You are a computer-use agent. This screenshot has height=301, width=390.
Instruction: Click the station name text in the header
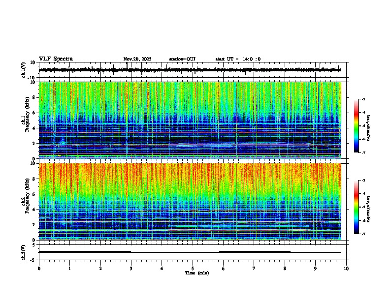pyautogui.click(x=182, y=59)
